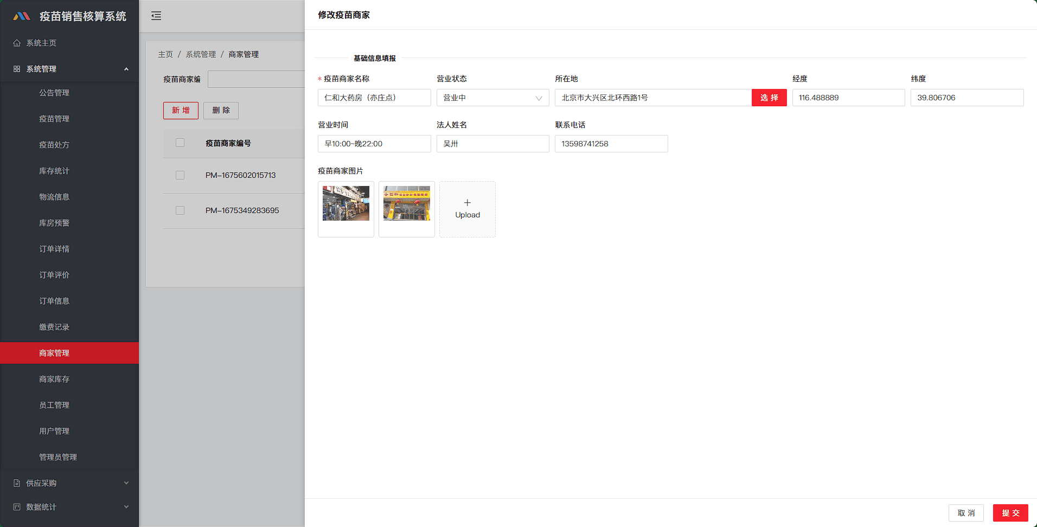Collapse the 系统管理 menu arrow
Image resolution: width=1037 pixels, height=527 pixels.
(126, 69)
